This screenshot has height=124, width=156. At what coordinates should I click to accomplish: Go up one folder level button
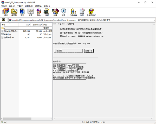pos(3,20)
